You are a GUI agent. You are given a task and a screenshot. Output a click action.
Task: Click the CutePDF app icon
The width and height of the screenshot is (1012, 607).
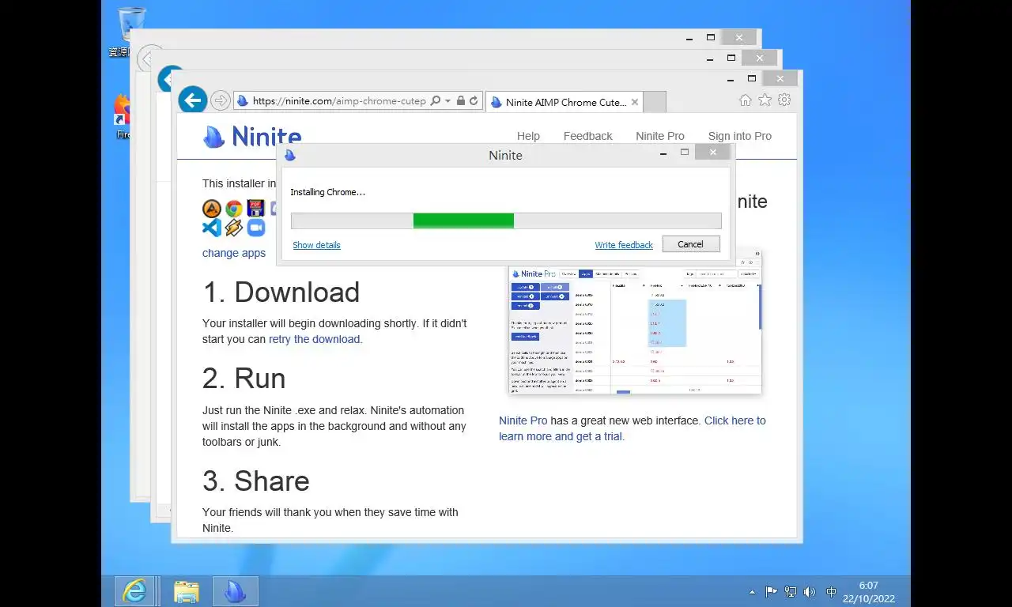click(255, 209)
